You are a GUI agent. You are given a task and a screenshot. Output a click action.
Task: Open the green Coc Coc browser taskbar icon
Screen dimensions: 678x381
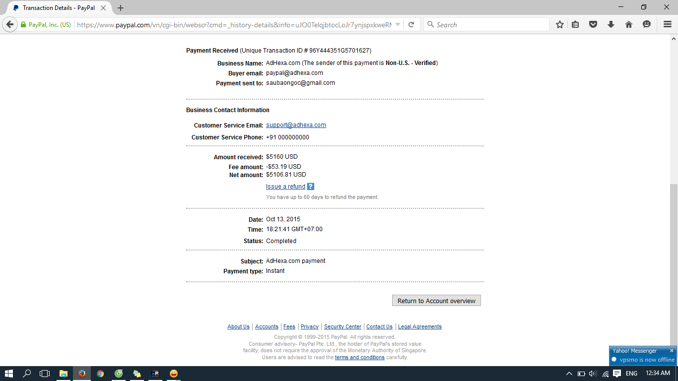click(x=119, y=374)
